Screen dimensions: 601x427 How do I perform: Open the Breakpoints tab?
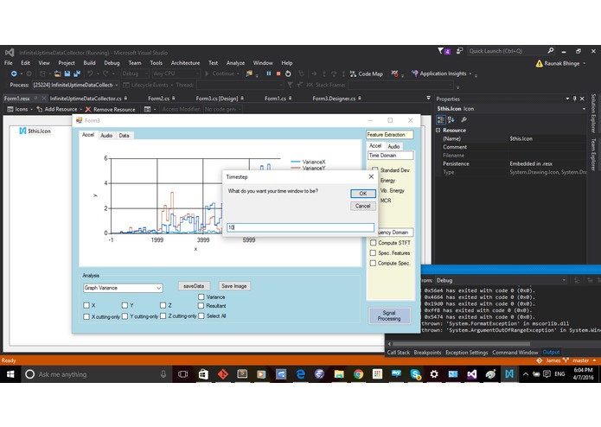pyautogui.click(x=427, y=353)
